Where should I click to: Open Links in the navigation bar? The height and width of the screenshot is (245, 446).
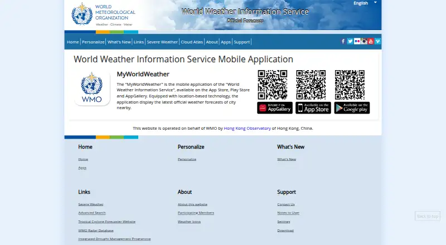pos(138,42)
